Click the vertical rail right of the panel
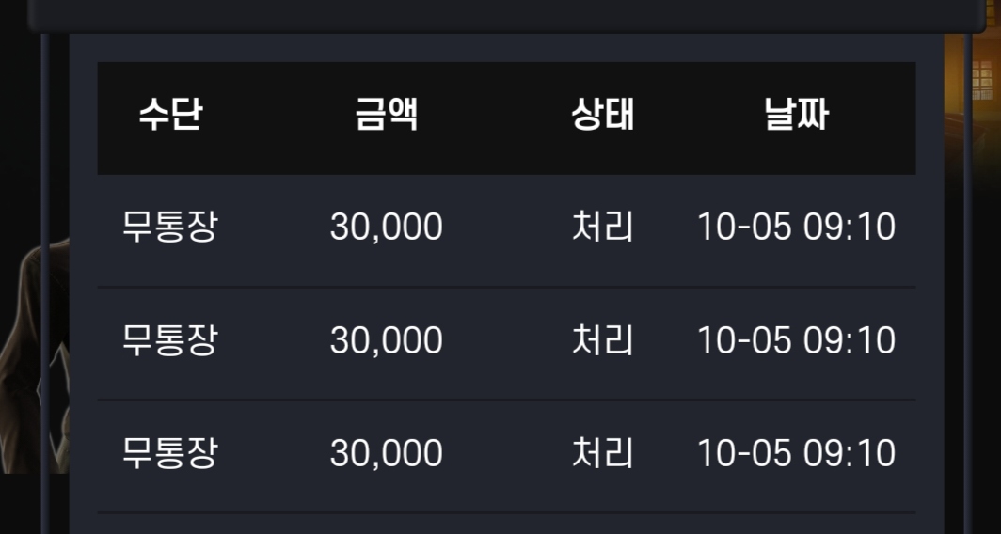This screenshot has width=1001, height=534. (x=968, y=283)
